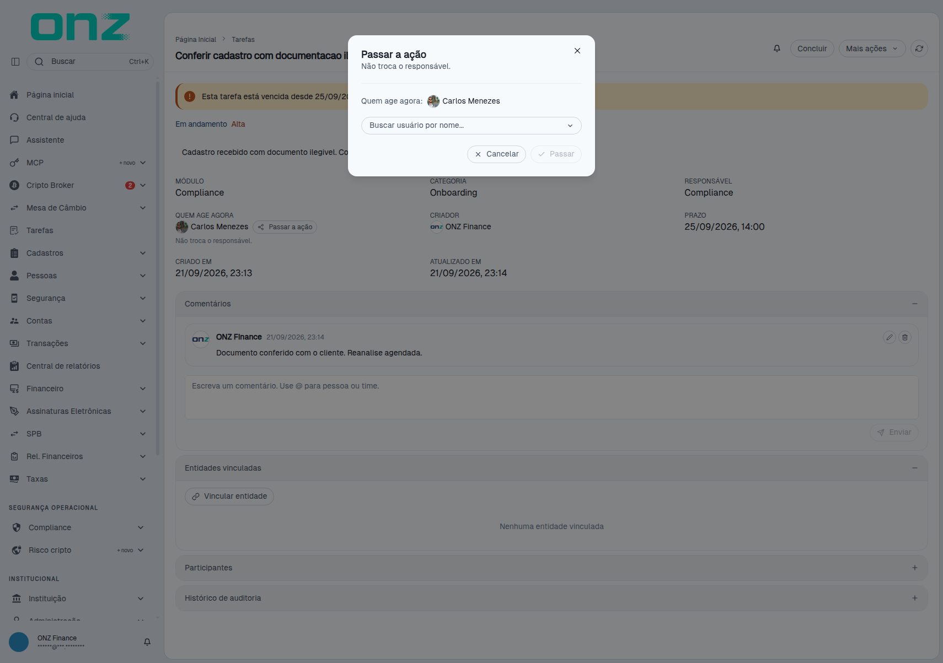Delete the ONZ Finance comment
Viewport: 943px width, 663px height.
pos(905,337)
